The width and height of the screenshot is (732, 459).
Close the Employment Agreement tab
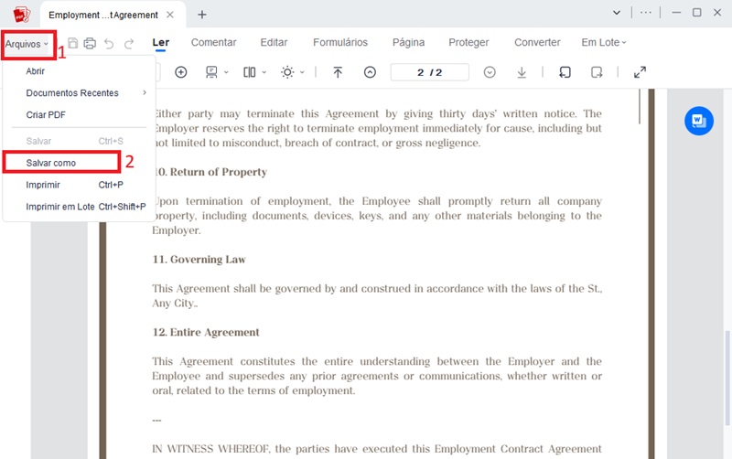coord(170,15)
